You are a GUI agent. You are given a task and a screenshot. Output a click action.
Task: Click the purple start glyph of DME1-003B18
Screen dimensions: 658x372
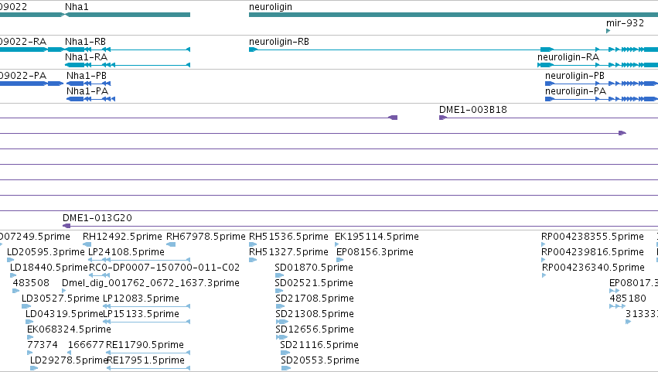(443, 118)
